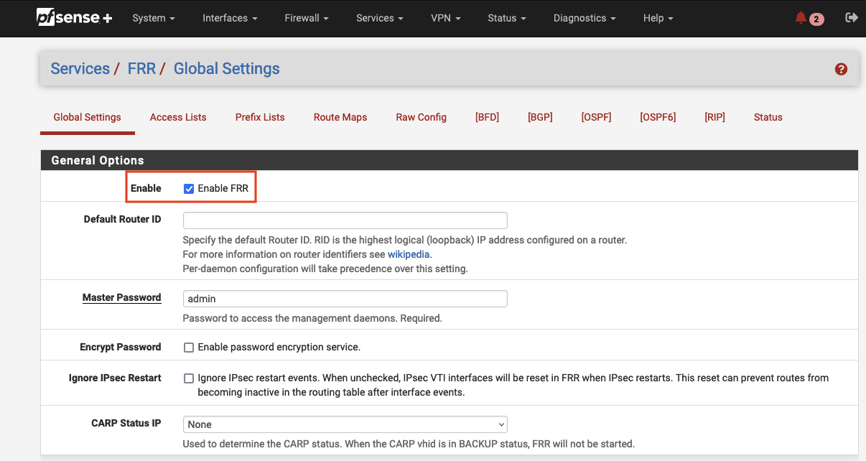The image size is (866, 461).
Task: Click the Master Password underlined label
Action: [x=121, y=297]
